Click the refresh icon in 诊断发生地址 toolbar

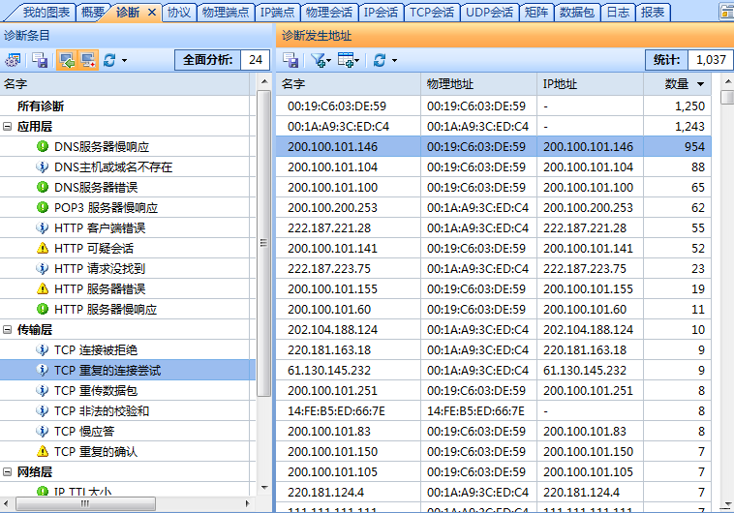pos(379,60)
